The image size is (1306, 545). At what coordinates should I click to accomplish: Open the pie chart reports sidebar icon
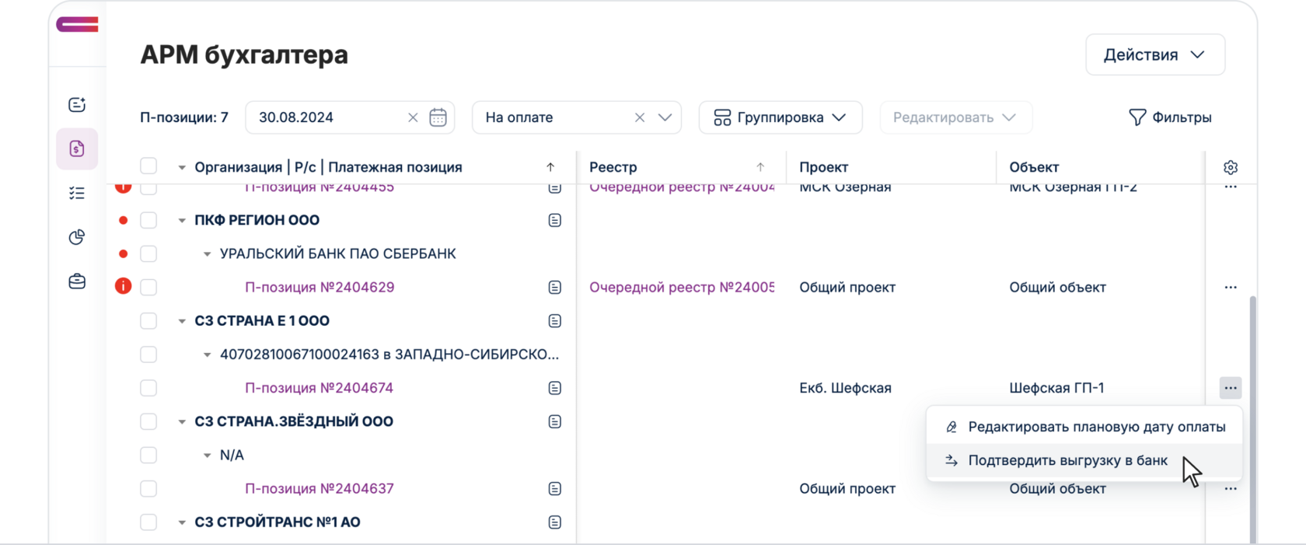click(77, 237)
